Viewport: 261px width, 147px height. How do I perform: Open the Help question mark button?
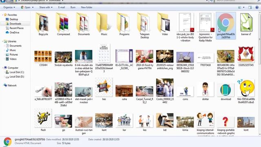tap(257, 7)
